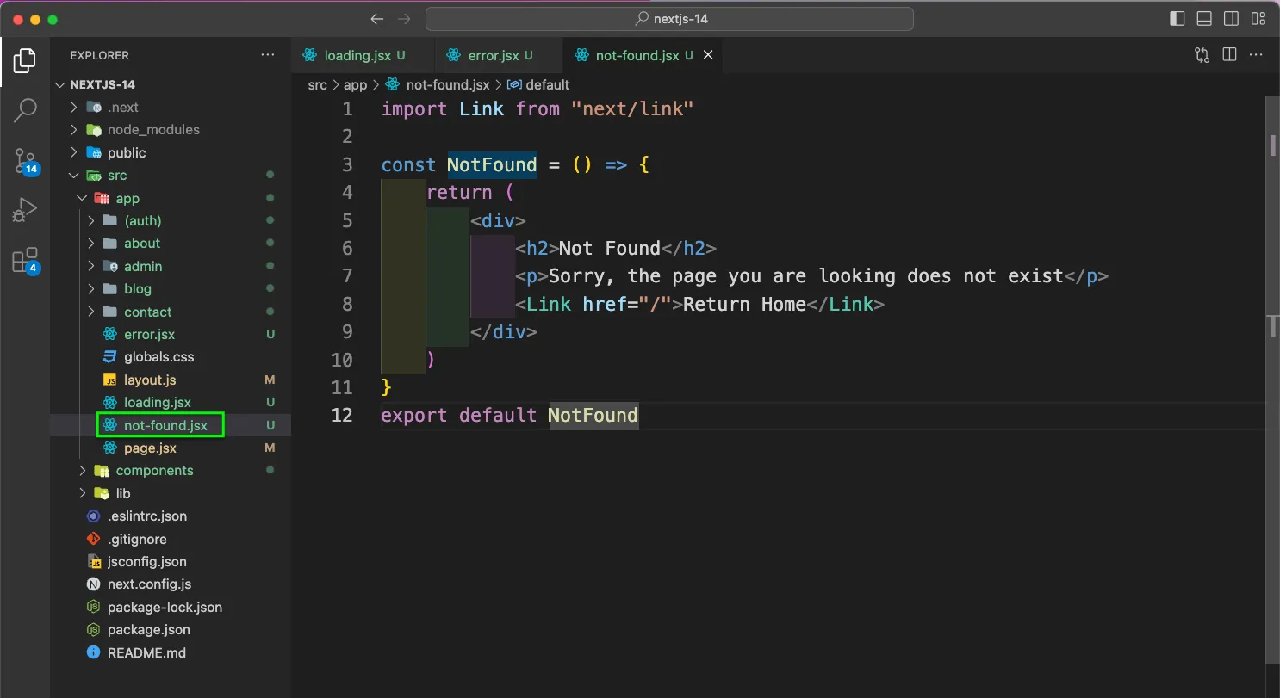Open editor more actions ellipsis

[1256, 55]
